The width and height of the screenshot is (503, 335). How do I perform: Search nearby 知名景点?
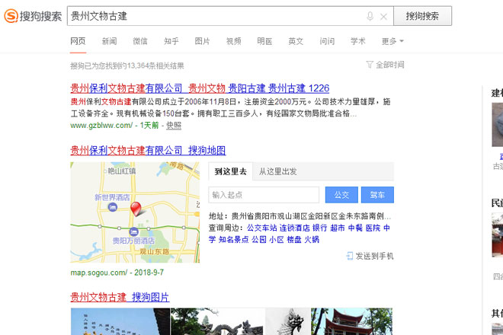(x=233, y=240)
